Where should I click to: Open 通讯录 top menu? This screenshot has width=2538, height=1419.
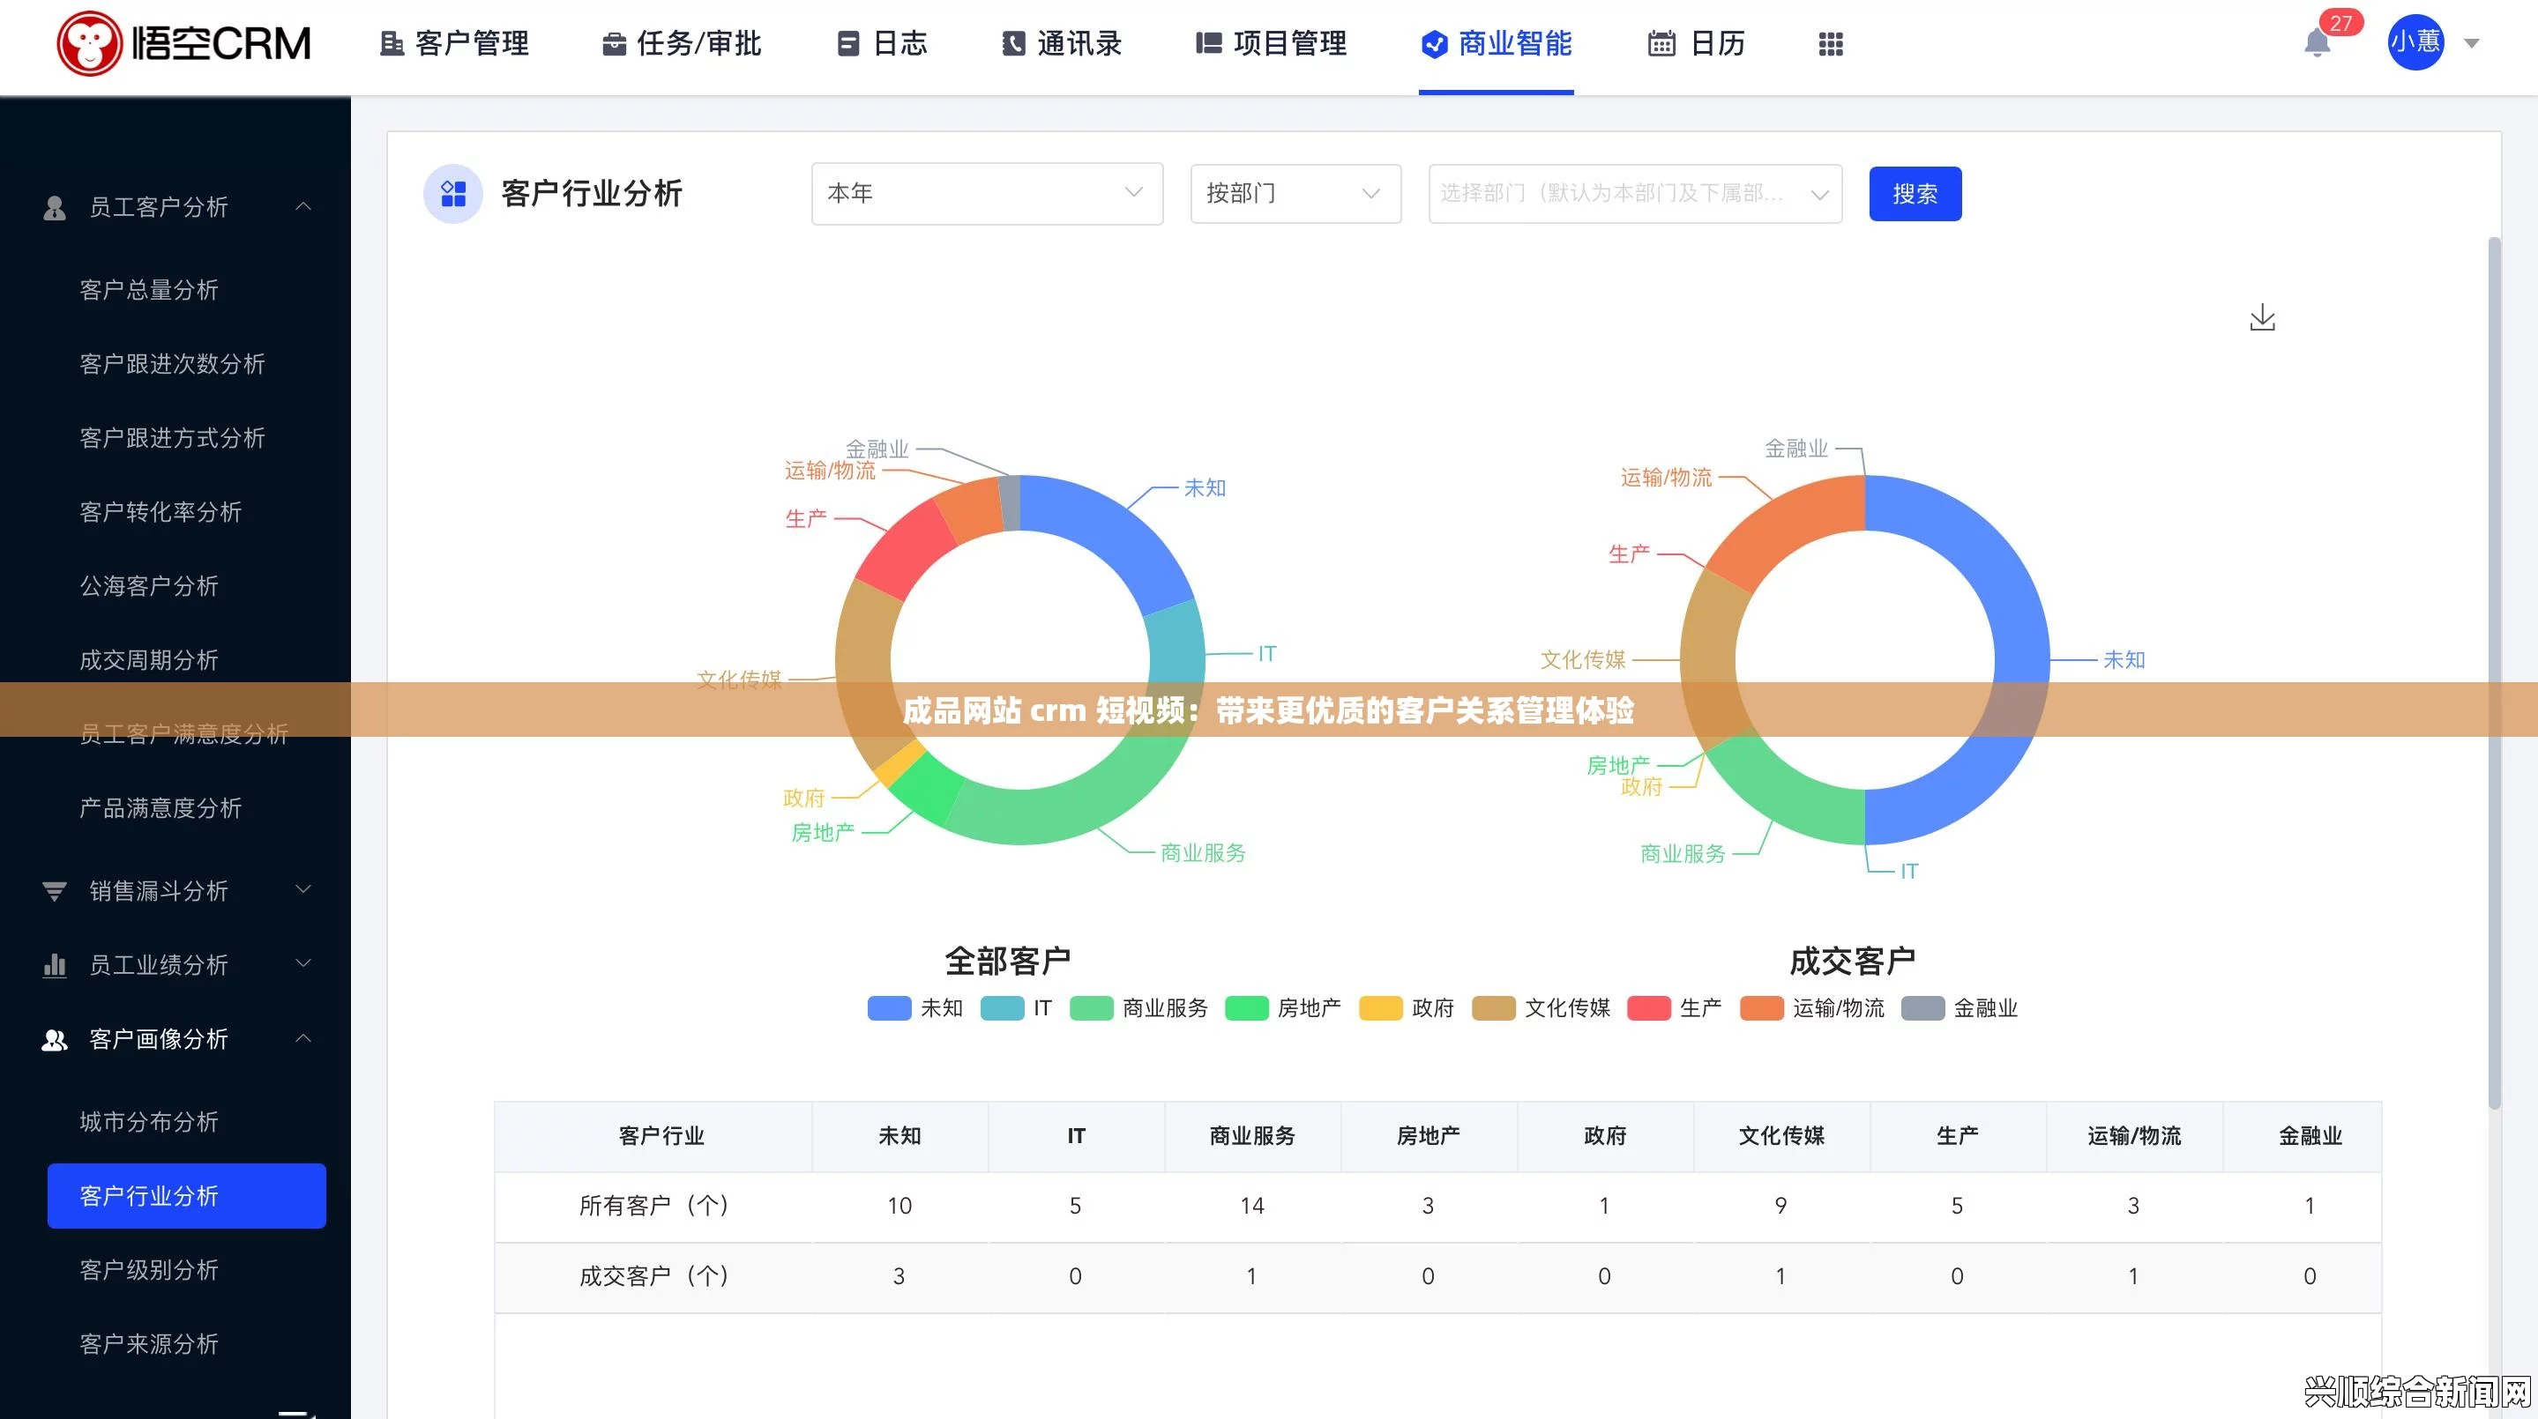point(1062,44)
